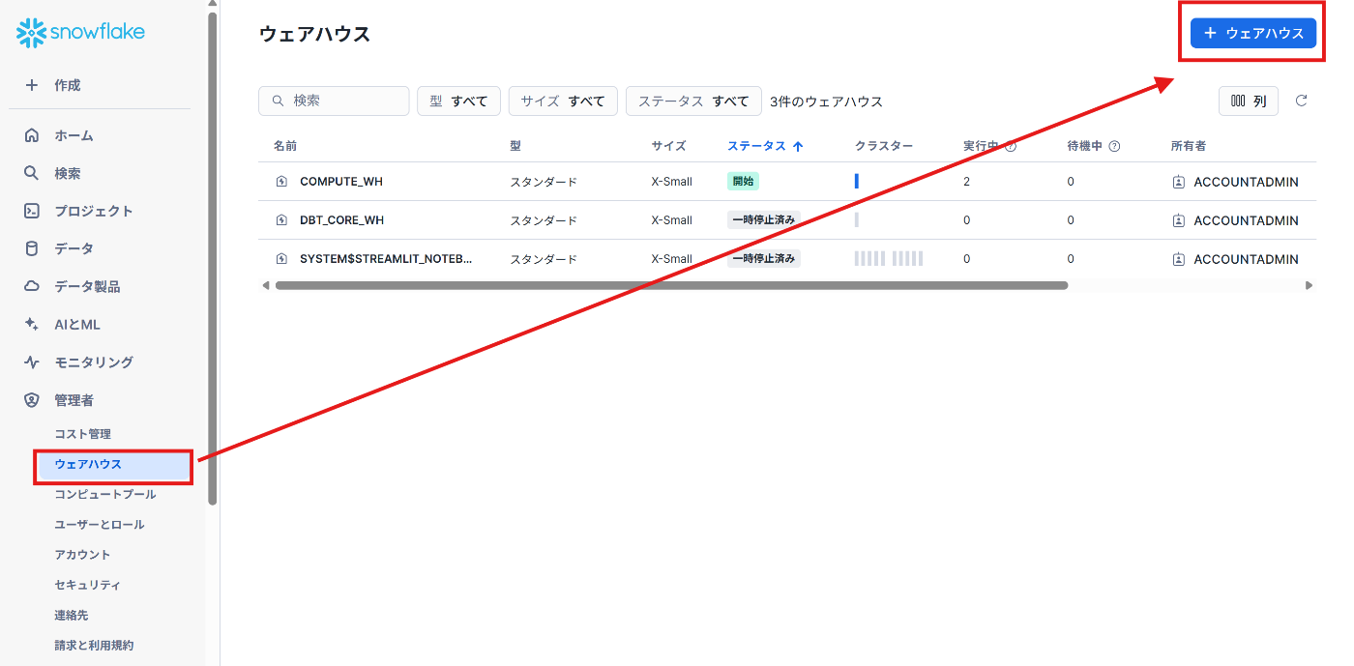Click the Snowflake logo
1354x666 pixels.
[80, 33]
